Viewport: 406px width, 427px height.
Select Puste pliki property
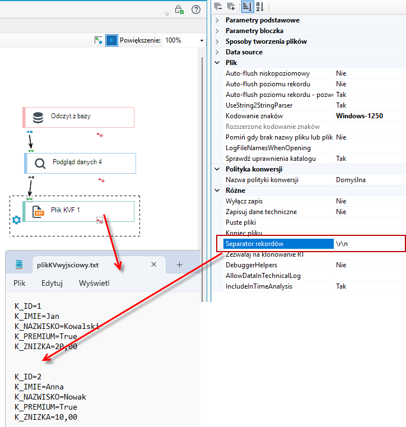click(x=278, y=222)
